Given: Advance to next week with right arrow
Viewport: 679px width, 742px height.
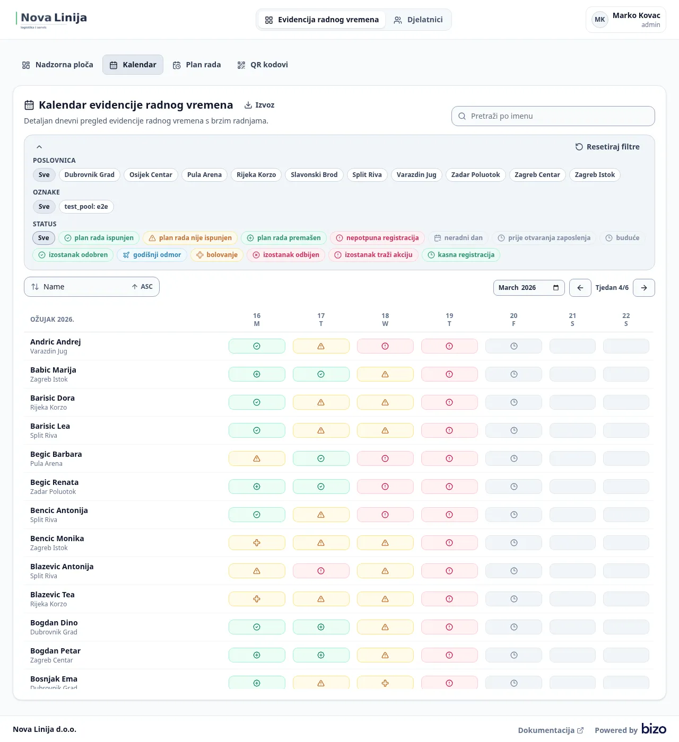Looking at the screenshot, I should [644, 288].
